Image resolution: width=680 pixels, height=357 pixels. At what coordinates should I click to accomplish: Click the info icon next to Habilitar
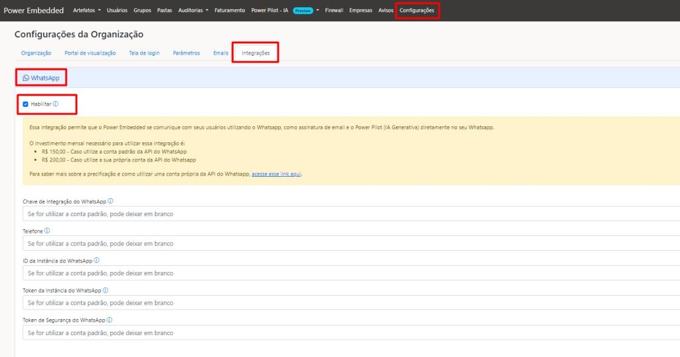(56, 104)
